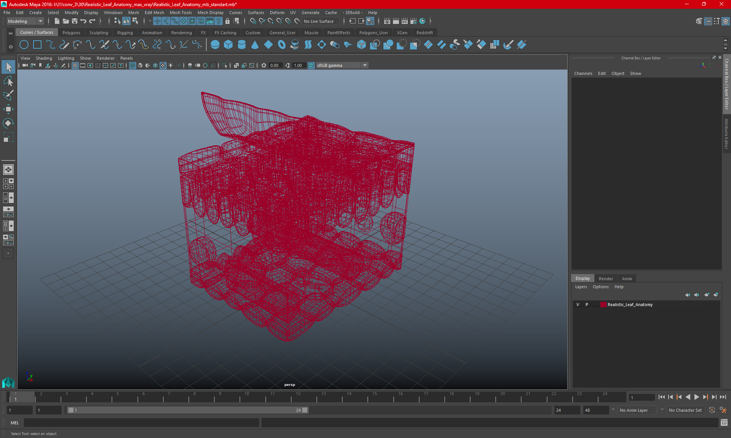Open the Lighting panel menu
The height and width of the screenshot is (438, 731).
66,58
